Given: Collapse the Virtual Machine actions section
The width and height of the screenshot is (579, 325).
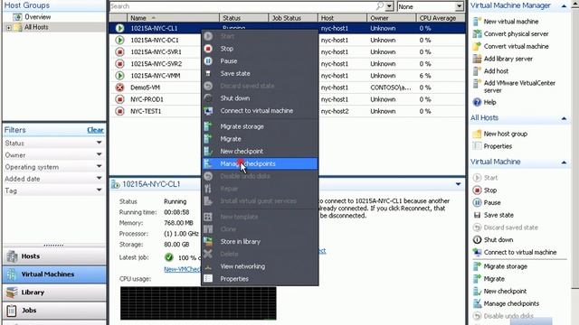Looking at the screenshot, I should point(564,162).
